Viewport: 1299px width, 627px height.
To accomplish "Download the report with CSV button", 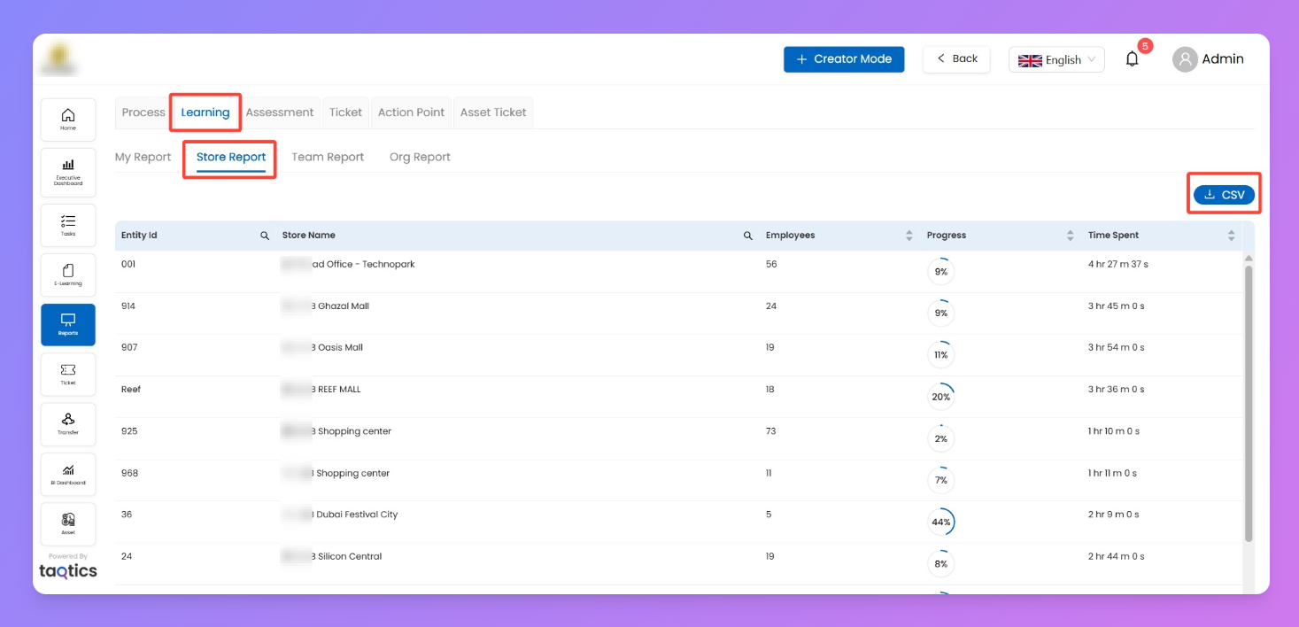I will 1224,195.
